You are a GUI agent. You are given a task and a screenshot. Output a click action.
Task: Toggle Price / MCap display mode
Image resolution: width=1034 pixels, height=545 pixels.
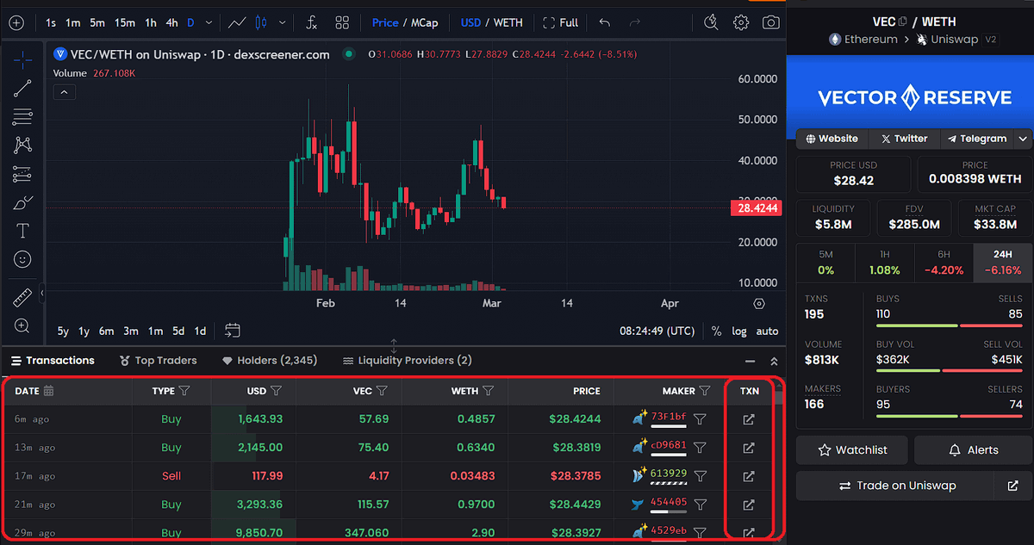[x=405, y=22]
